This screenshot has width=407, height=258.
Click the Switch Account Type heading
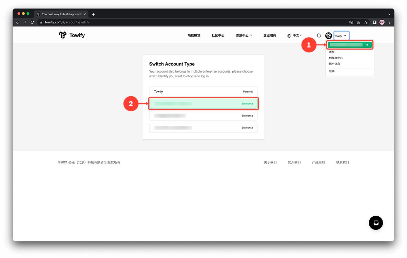coord(172,64)
